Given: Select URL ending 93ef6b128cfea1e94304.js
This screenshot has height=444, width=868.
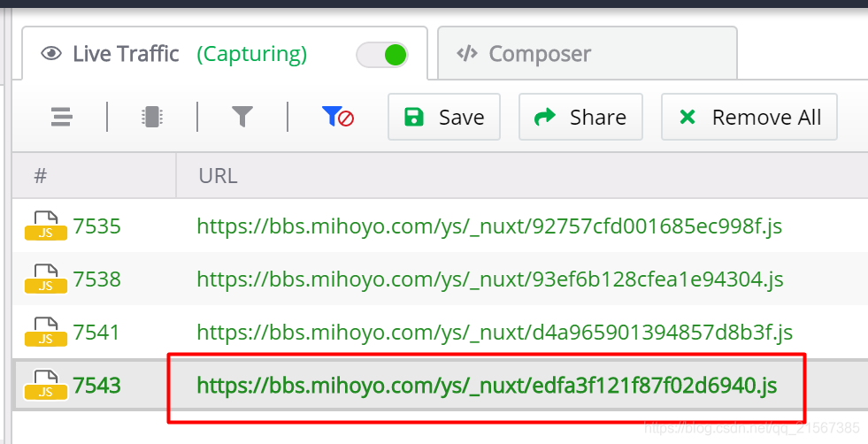Looking at the screenshot, I should pyautogui.click(x=490, y=279).
